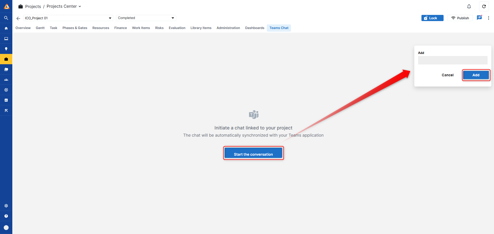Open the settings gear in sidebar

(x=6, y=206)
